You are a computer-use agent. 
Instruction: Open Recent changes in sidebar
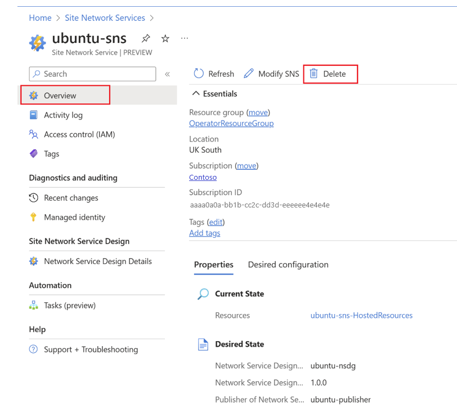pos(71,198)
